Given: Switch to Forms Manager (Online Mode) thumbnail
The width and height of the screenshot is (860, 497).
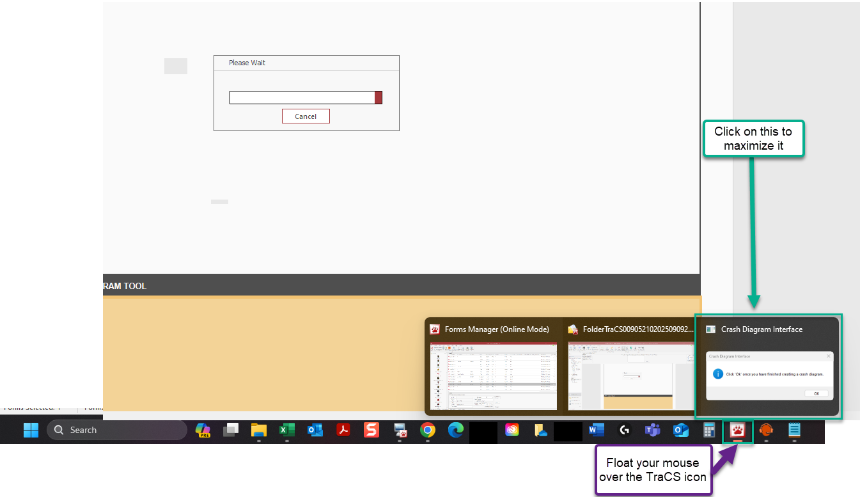Looking at the screenshot, I should 494,374.
